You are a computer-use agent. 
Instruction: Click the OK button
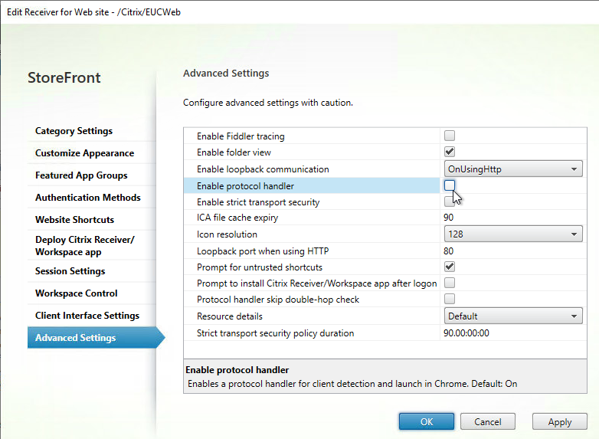pyautogui.click(x=427, y=422)
